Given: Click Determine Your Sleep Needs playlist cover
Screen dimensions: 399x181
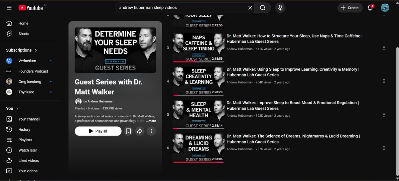Looking at the screenshot, I should pos(115,50).
